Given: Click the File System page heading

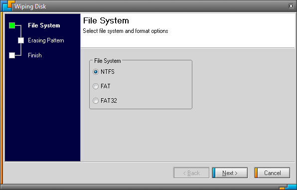Looking at the screenshot, I should click(x=106, y=20).
